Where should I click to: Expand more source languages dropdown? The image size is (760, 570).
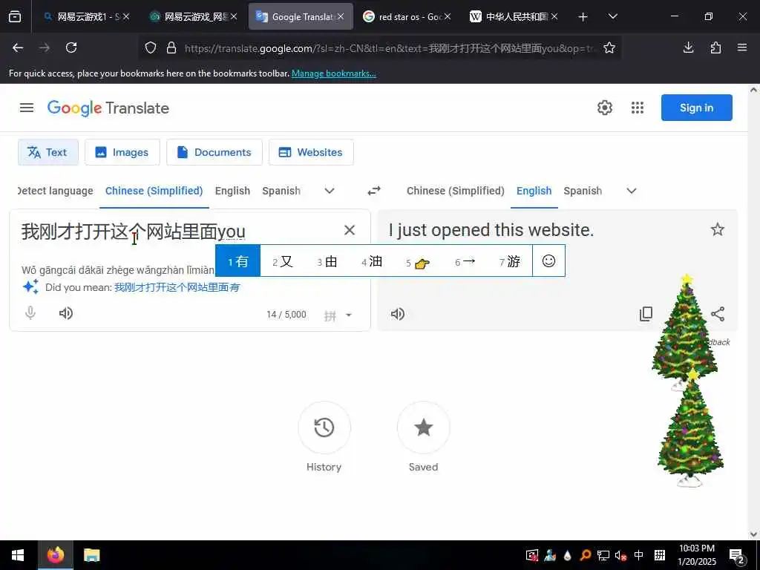pos(329,191)
